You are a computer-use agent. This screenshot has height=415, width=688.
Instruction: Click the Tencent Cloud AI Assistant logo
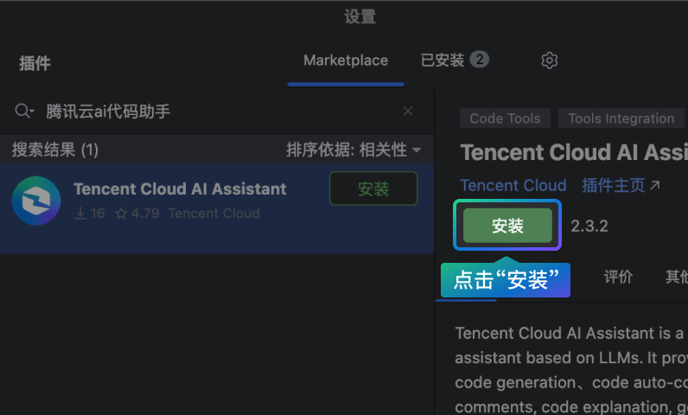coord(36,201)
